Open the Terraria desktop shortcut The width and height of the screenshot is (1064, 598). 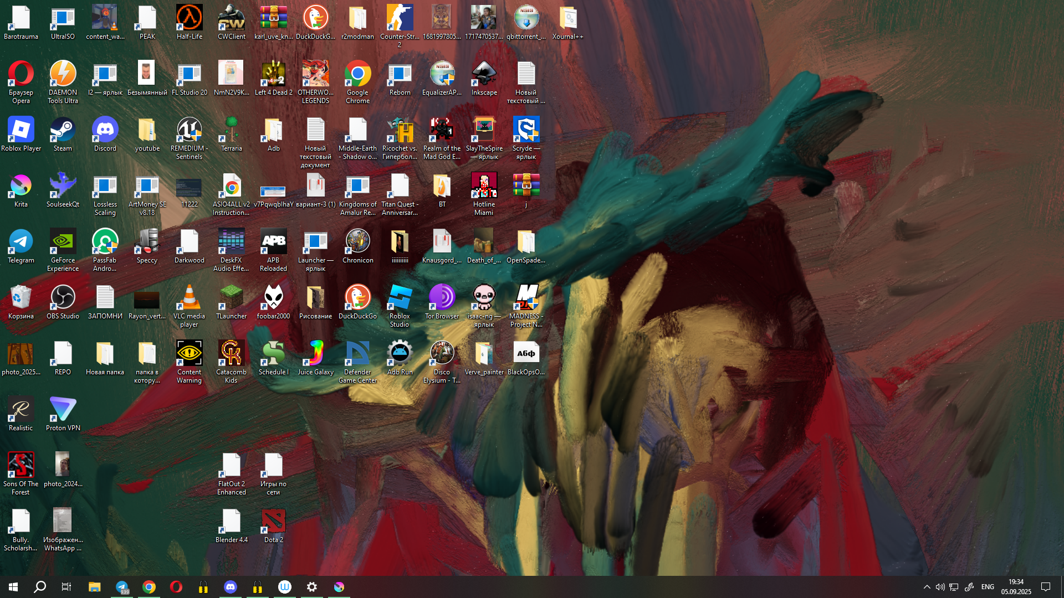coord(231,135)
